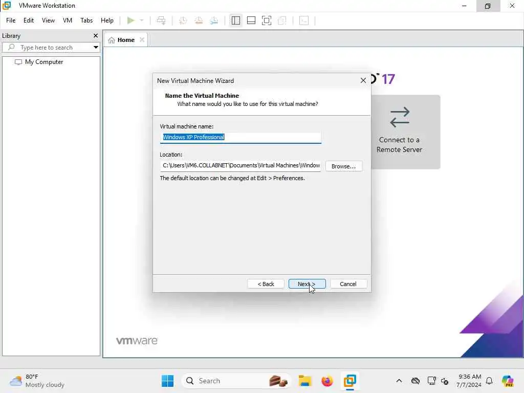
Task: Click the Cancel button
Action: pos(348,283)
